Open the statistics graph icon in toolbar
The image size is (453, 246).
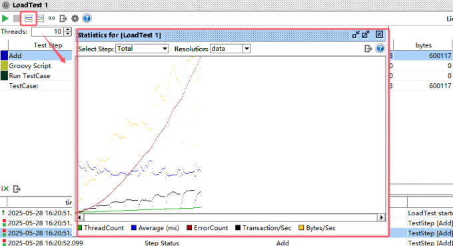(x=28, y=19)
